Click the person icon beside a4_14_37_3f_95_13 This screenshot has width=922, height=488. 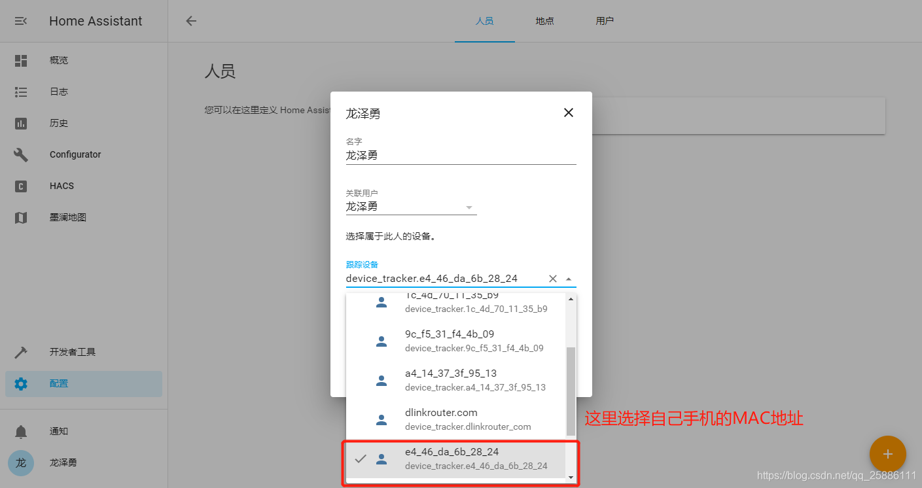click(381, 380)
